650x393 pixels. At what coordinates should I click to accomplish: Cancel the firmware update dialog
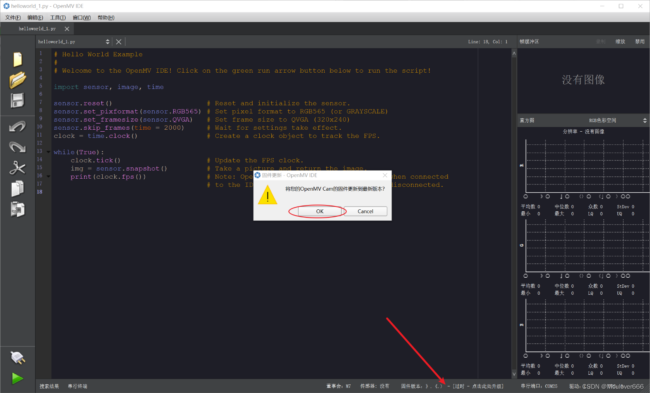(x=365, y=211)
